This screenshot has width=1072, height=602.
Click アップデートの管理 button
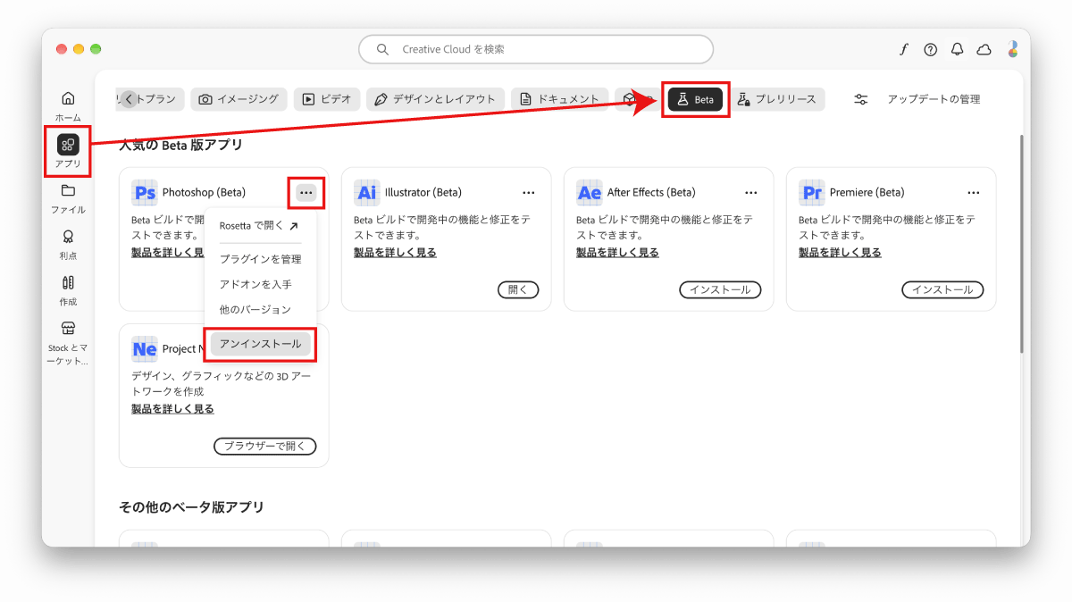(934, 99)
